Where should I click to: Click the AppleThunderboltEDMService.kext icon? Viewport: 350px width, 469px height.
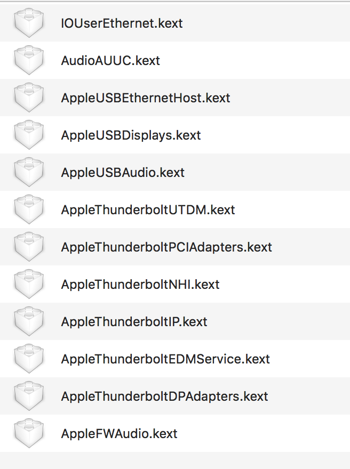29,359
